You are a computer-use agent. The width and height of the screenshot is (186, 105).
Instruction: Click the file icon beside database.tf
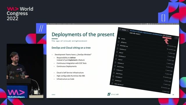click(116, 55)
